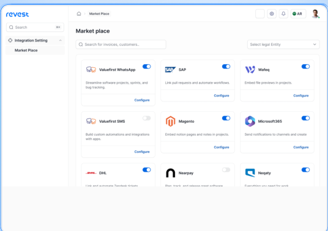Click Configure on the Wafeq card
Image resolution: width=328 pixels, height=231 pixels.
tap(301, 96)
